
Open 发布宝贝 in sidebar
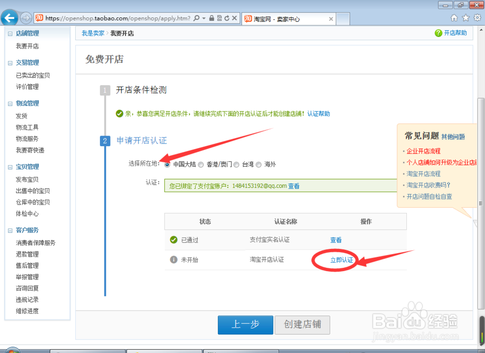coord(27,180)
